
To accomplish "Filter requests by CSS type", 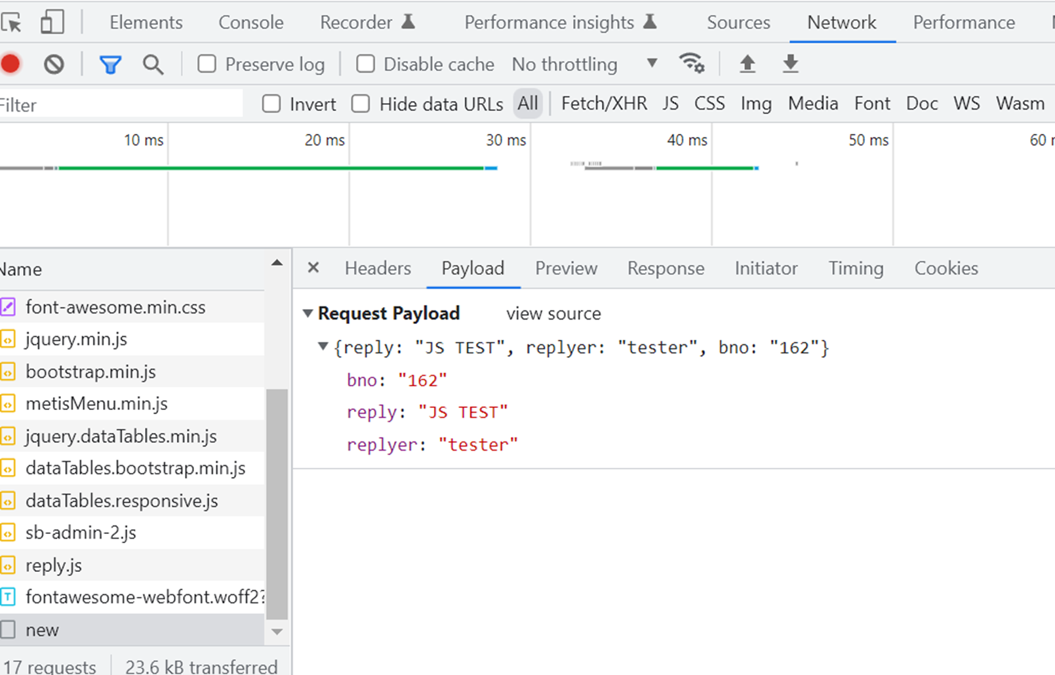I will 709,104.
